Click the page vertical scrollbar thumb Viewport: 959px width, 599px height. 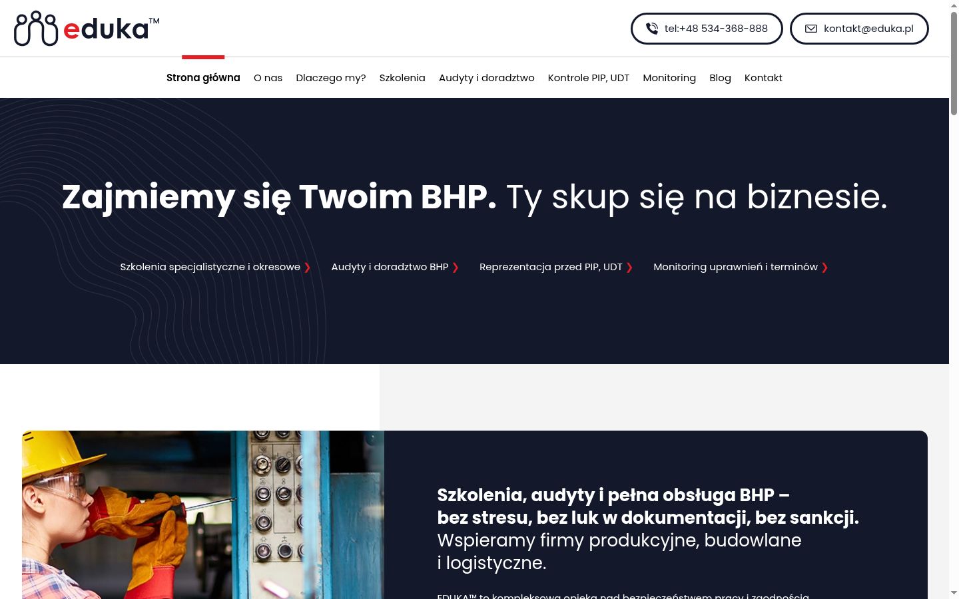coord(954,63)
